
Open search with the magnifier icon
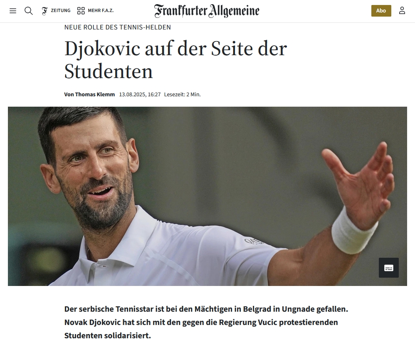point(29,10)
